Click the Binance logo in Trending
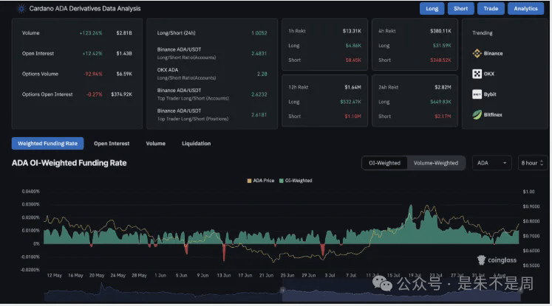The image size is (552, 306). pyautogui.click(x=477, y=53)
